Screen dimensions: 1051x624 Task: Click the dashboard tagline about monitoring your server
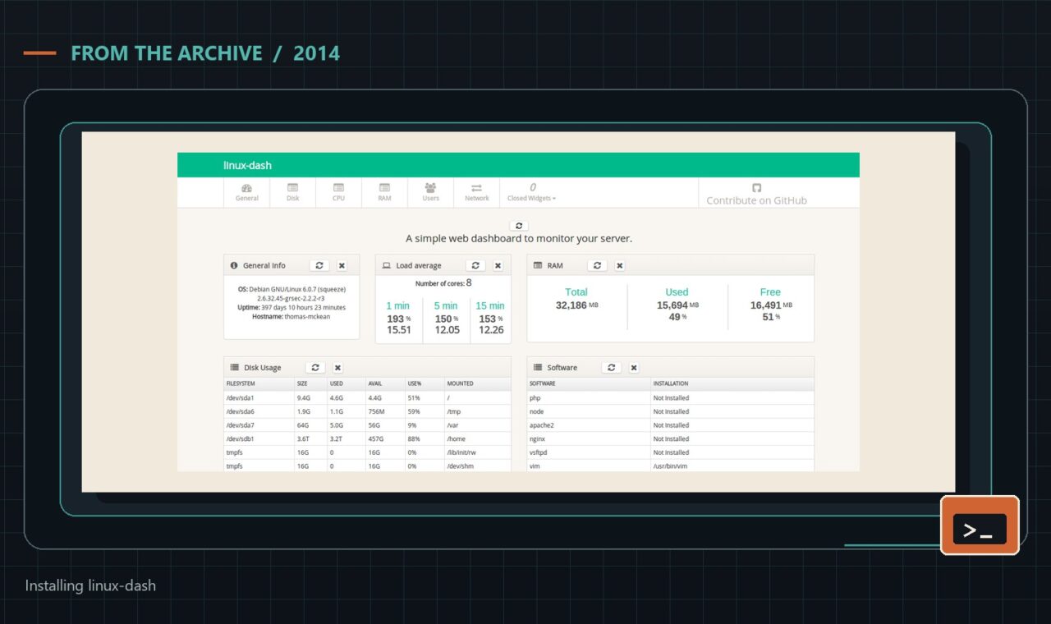pos(519,239)
